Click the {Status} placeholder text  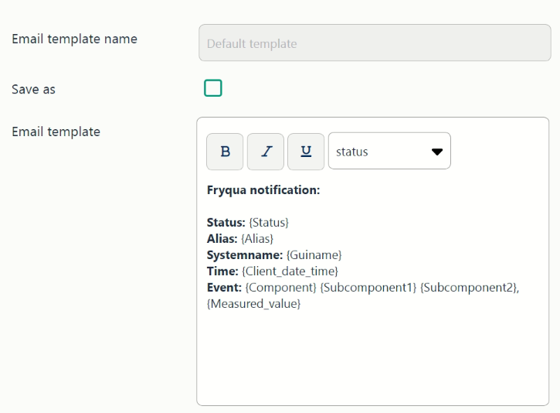[x=269, y=223]
